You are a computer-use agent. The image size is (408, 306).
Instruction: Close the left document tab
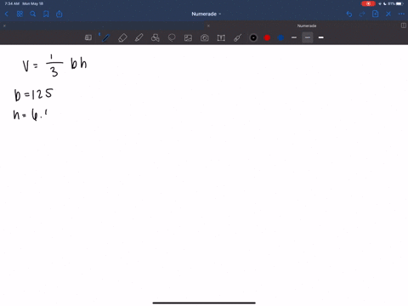4,25
